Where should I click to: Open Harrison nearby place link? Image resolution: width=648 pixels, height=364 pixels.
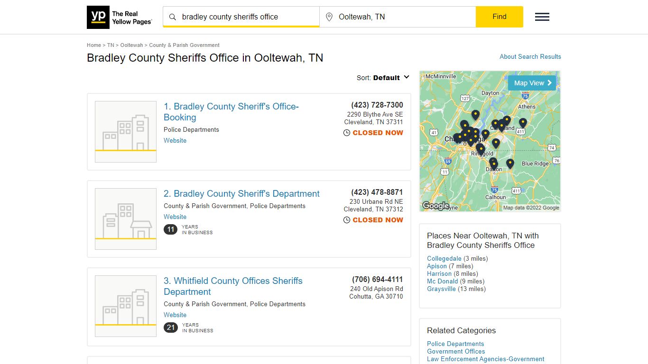click(x=439, y=274)
